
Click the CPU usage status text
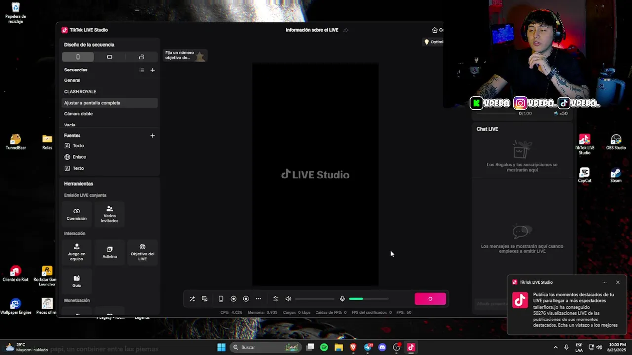click(232, 312)
